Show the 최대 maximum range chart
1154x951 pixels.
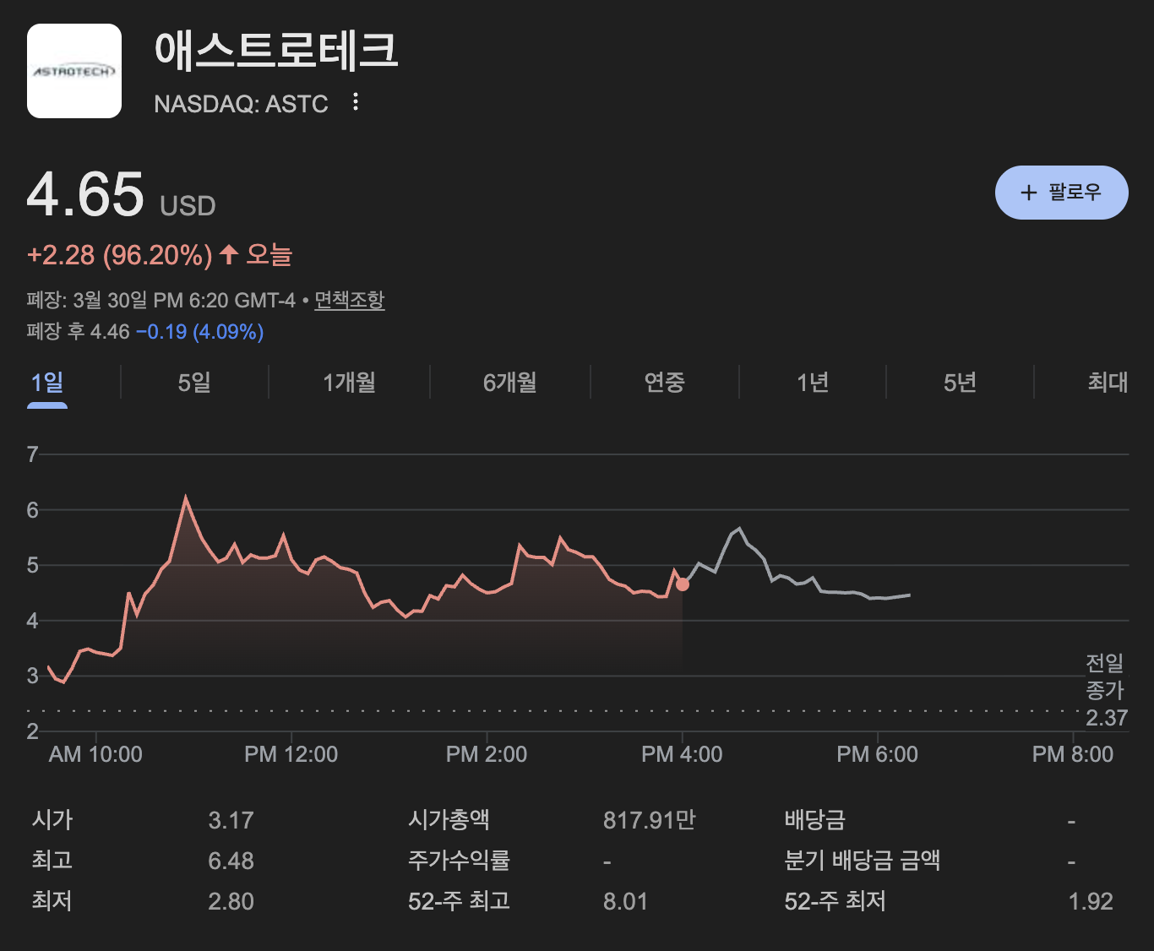pyautogui.click(x=1108, y=383)
